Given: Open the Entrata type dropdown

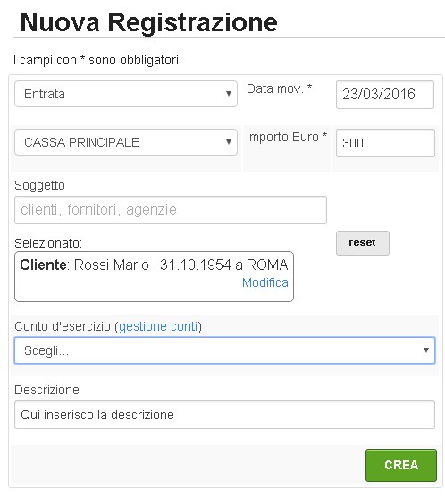Looking at the screenshot, I should coord(126,94).
